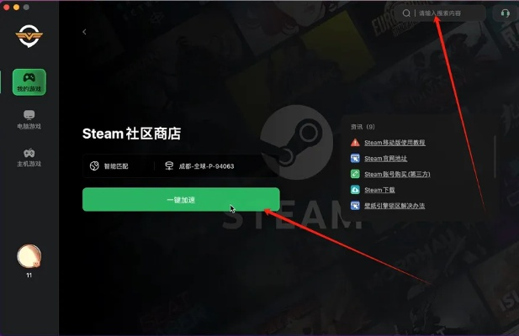Image resolution: width=519 pixels, height=336 pixels.
Task: Click the accelerator app logo in sidebar
Action: pyautogui.click(x=29, y=36)
